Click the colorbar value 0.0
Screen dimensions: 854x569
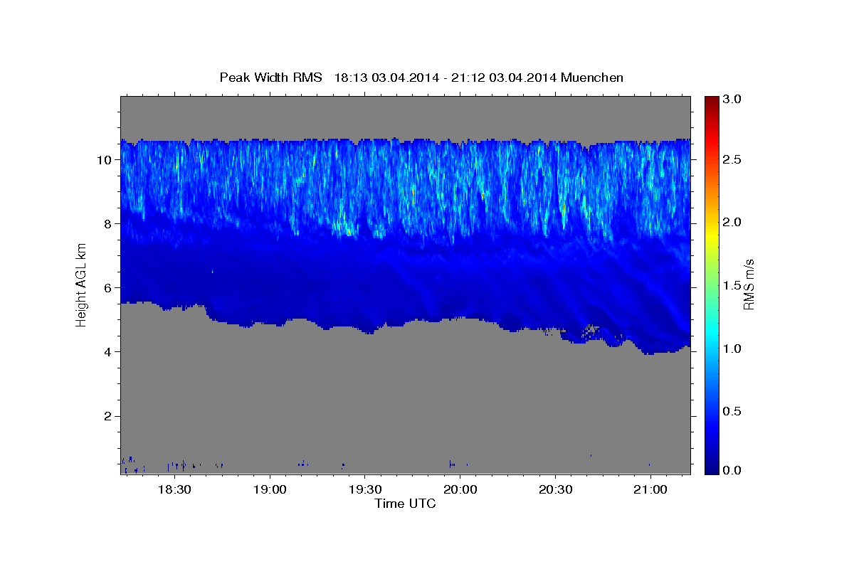[x=732, y=470]
